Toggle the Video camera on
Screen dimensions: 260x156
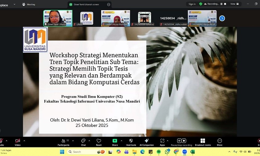pyautogui.click(x=18, y=142)
